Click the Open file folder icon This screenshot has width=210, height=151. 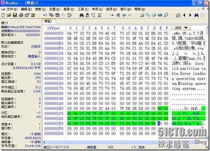pyautogui.click(x=9, y=15)
